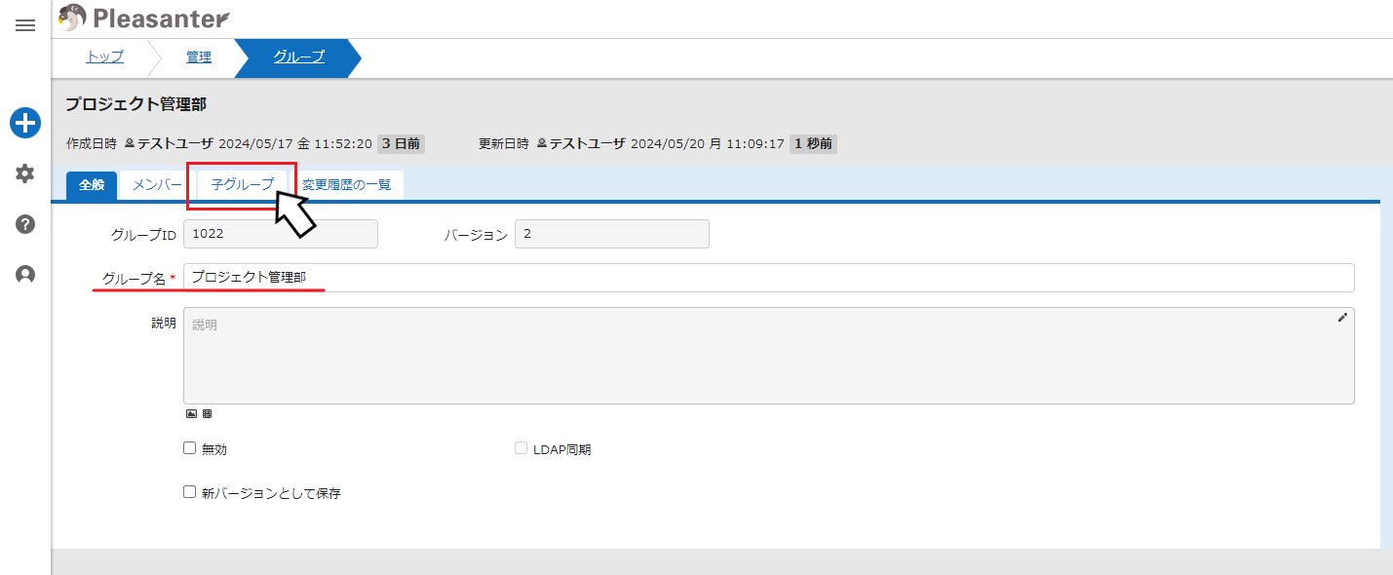Click the 2024/05/17 金 11:52:20 timestamp
Screen dimensions: 1393x575
295,144
